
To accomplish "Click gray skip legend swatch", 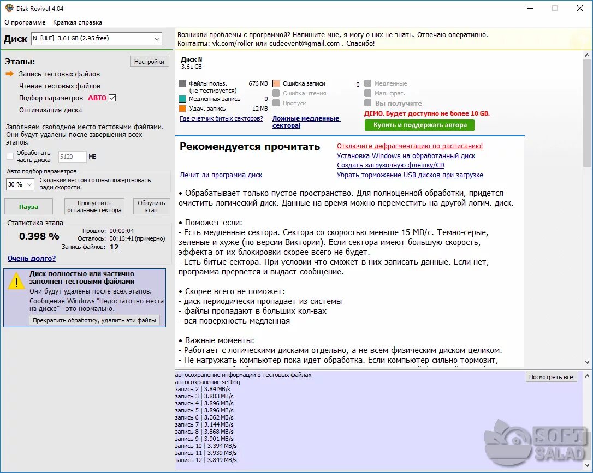I will [276, 103].
